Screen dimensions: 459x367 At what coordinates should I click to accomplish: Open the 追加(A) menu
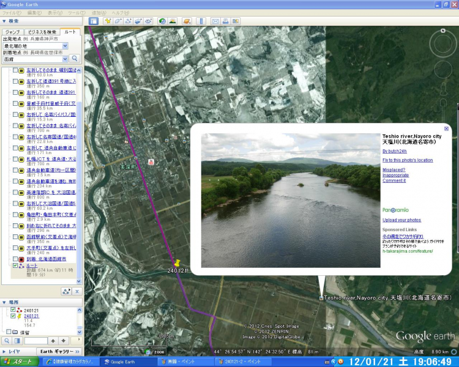pos(99,13)
